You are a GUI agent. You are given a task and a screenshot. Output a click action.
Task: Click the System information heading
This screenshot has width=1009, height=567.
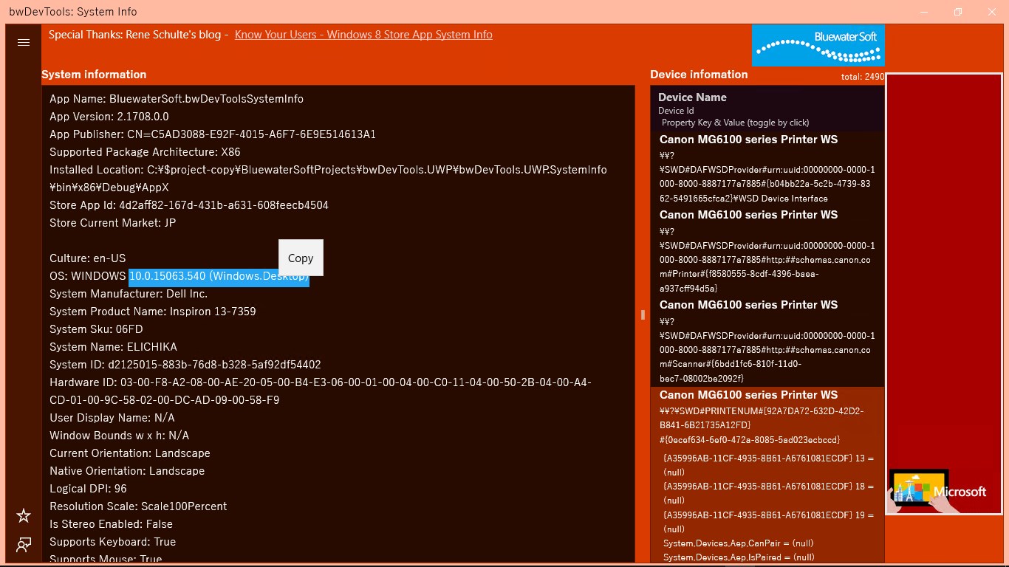click(x=94, y=75)
